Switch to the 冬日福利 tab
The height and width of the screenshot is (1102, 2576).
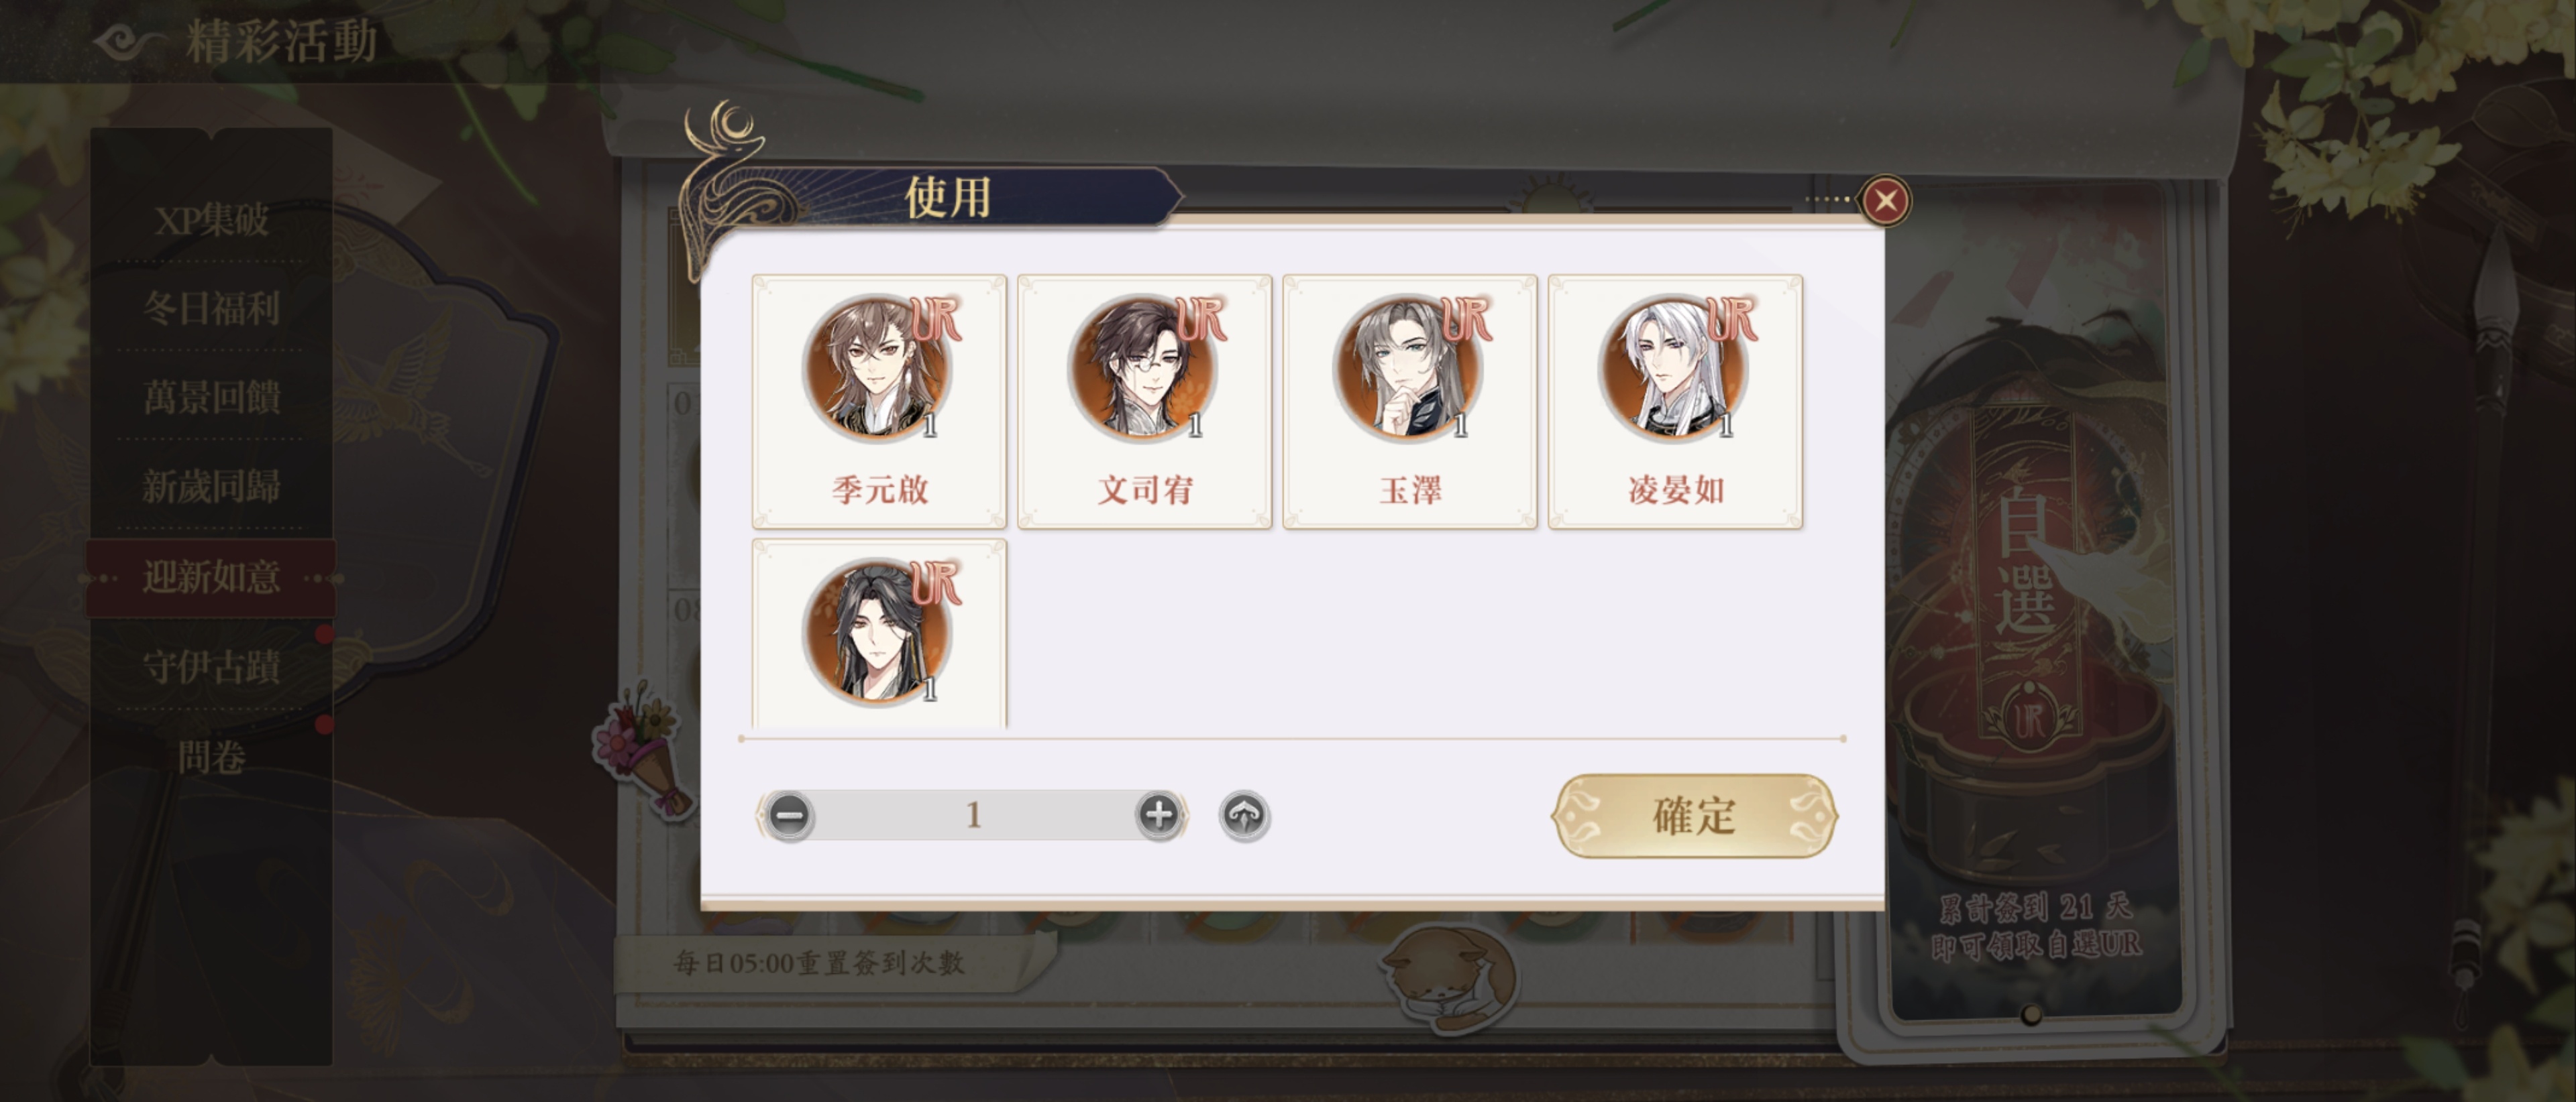211,308
